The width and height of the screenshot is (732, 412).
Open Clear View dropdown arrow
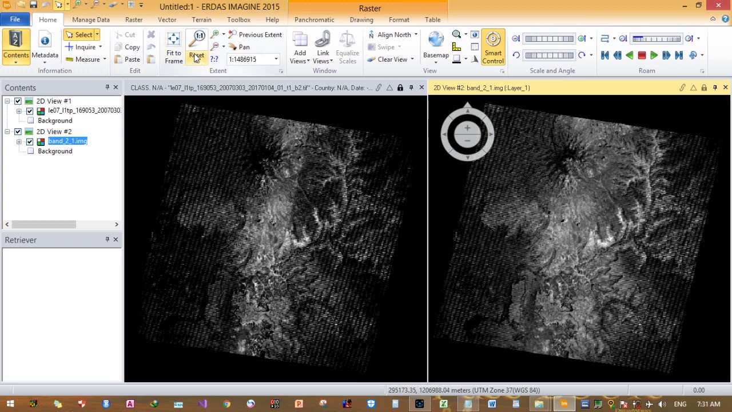[x=412, y=60]
